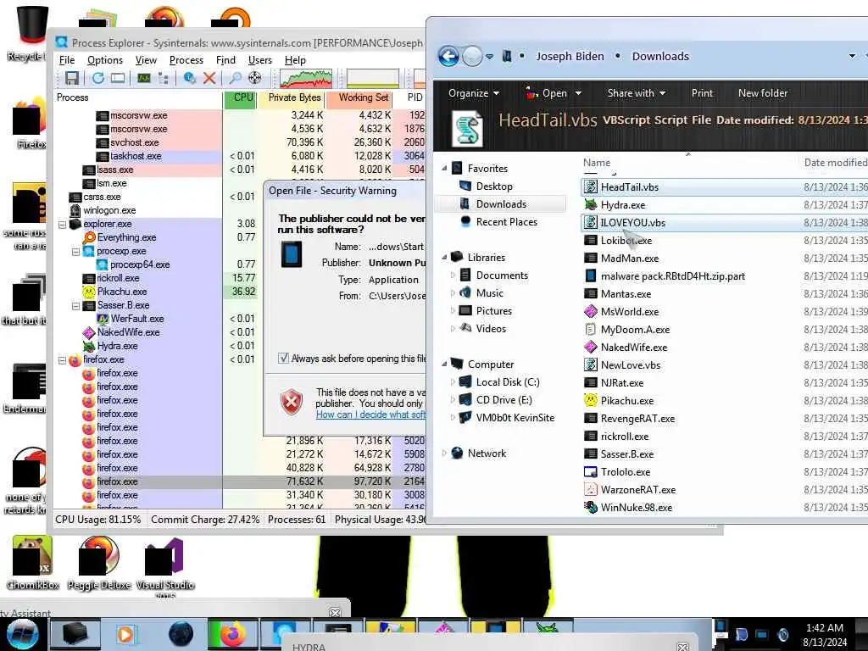The image size is (868, 651).
Task: Open Users menu in Process Explorer
Action: coord(259,60)
